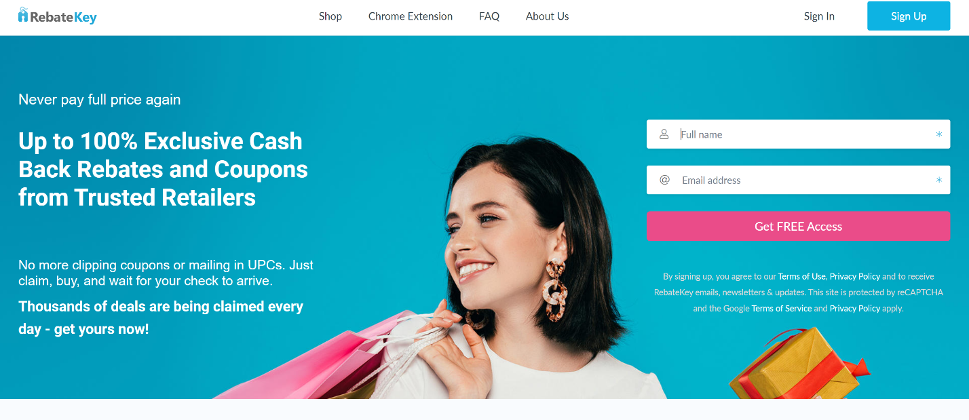Click the Get FREE Access button
This screenshot has width=969, height=420.
[798, 227]
